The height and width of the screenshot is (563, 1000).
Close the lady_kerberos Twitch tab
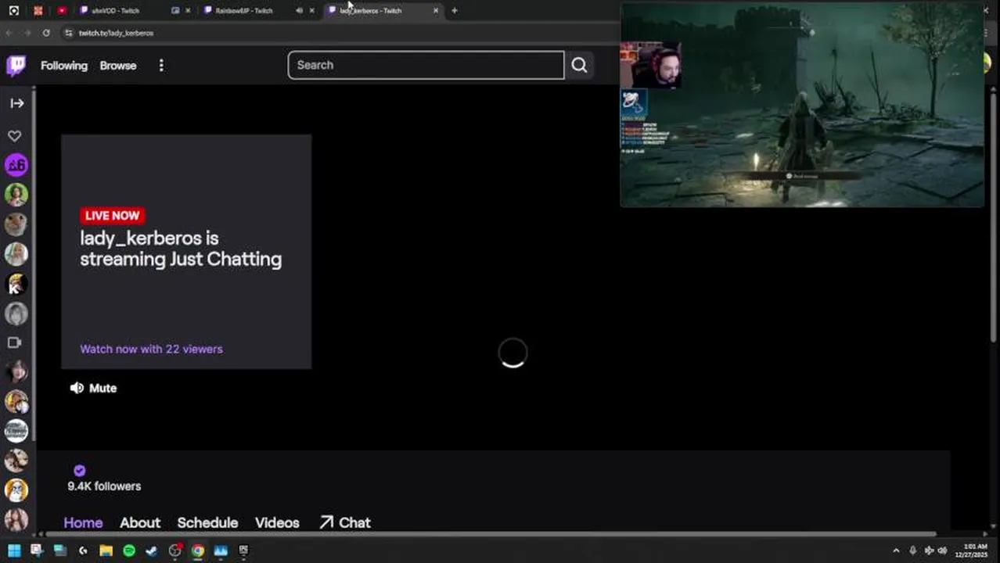(436, 11)
